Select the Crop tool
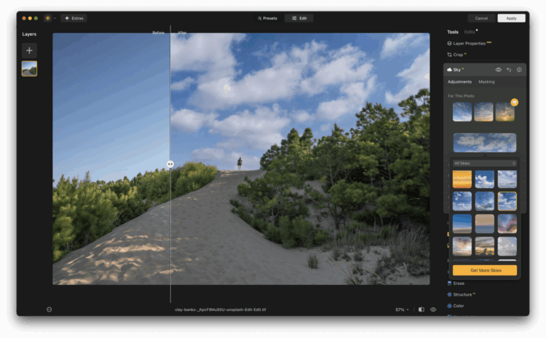The image size is (546, 338). point(457,55)
